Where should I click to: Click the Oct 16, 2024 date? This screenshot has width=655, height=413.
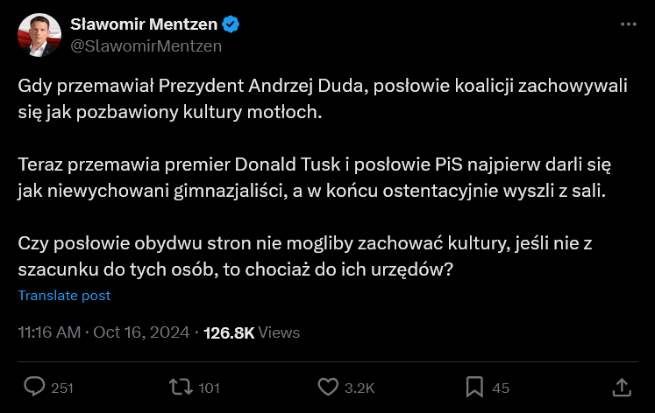click(x=141, y=332)
